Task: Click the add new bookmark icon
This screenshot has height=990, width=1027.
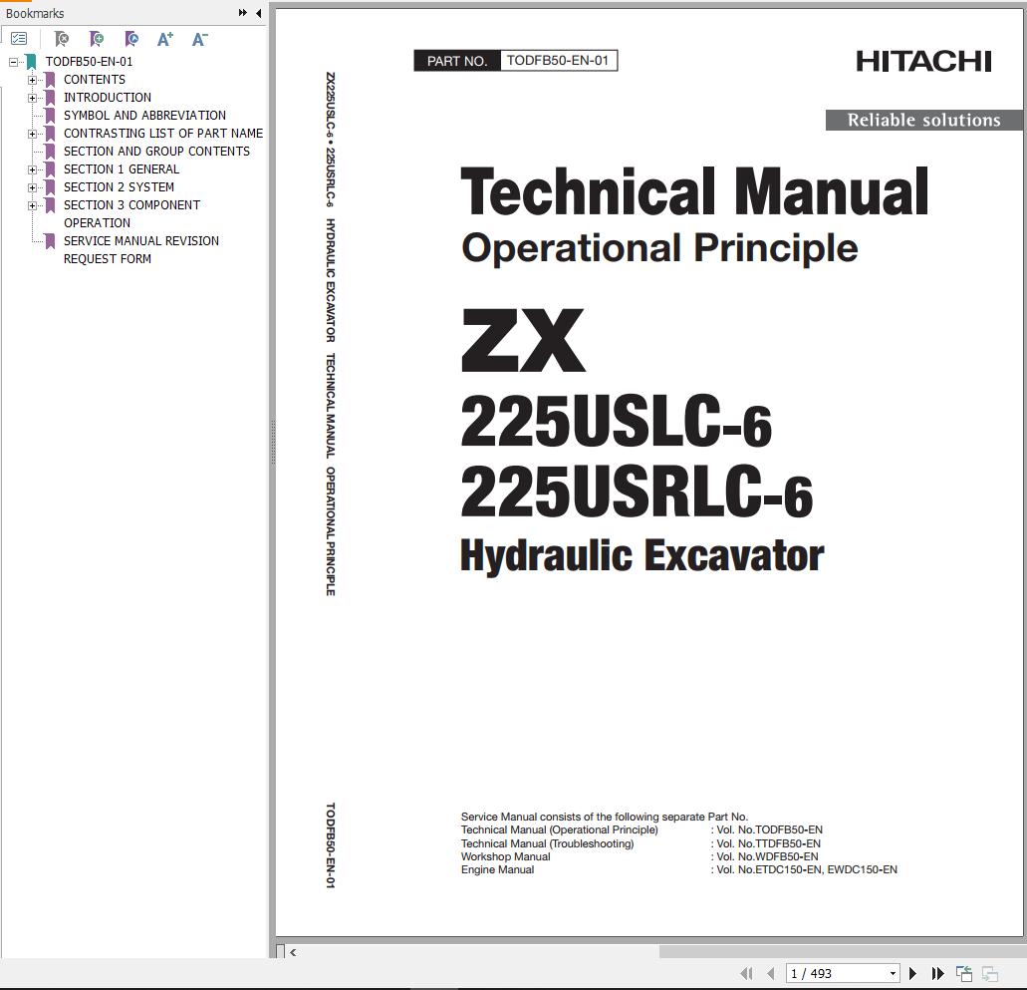Action: coord(97,39)
